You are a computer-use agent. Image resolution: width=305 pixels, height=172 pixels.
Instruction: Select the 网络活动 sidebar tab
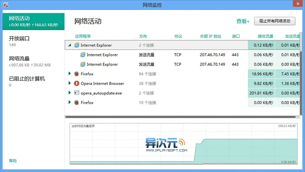pos(34,21)
